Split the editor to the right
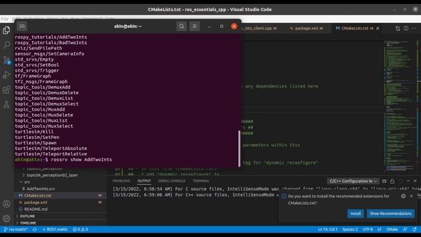This screenshot has width=421, height=237. [x=406, y=28]
